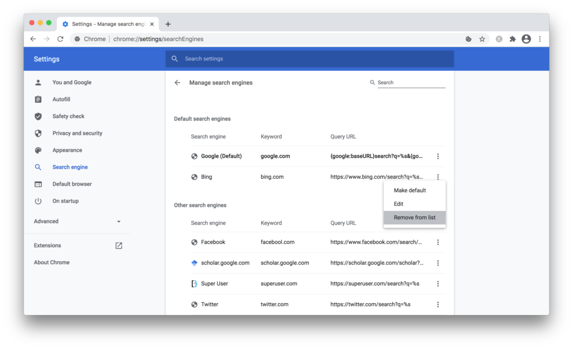Screen dimensions: 573x349
Task: Choose Remove from list for Bing
Action: click(x=414, y=218)
